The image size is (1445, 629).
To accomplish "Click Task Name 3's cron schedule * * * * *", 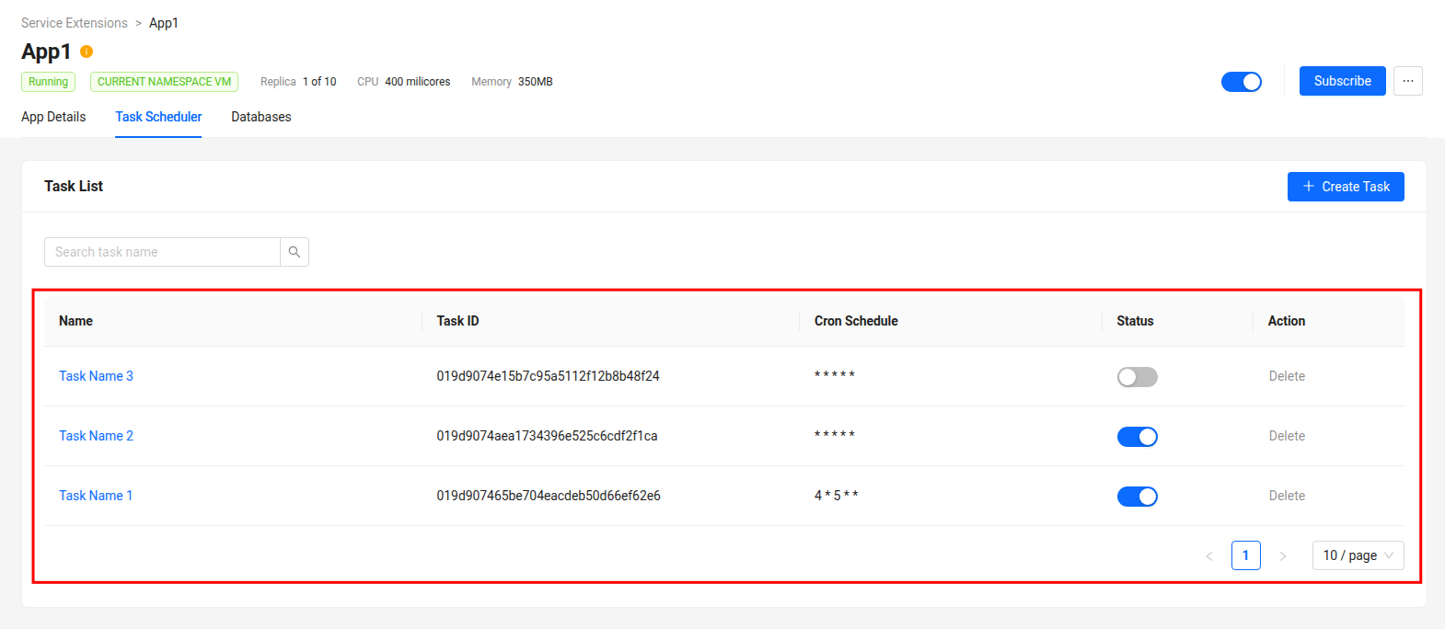I will coord(835,375).
